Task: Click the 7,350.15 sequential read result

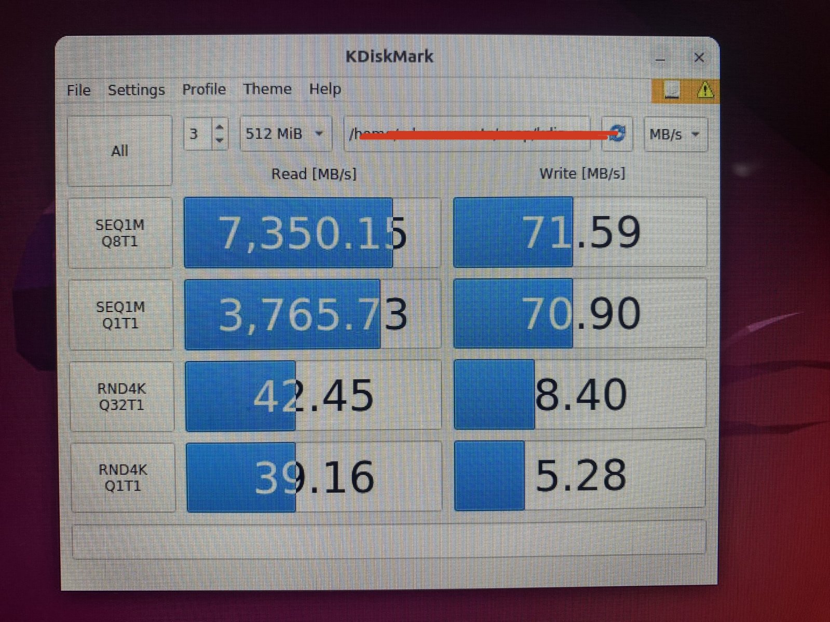Action: (312, 233)
